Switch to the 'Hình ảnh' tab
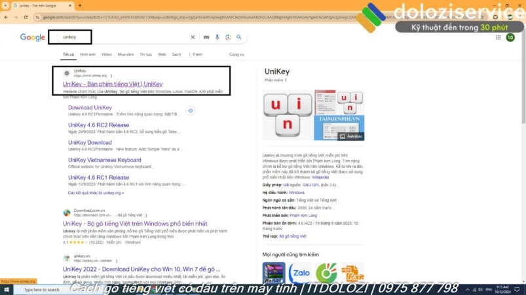526x295 pixels. 88,54
